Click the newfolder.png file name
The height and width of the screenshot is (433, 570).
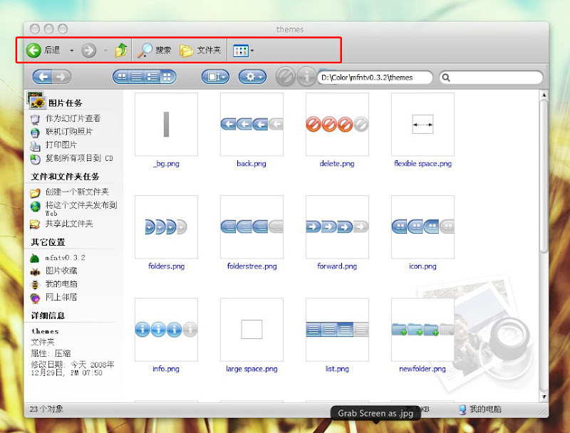click(423, 369)
